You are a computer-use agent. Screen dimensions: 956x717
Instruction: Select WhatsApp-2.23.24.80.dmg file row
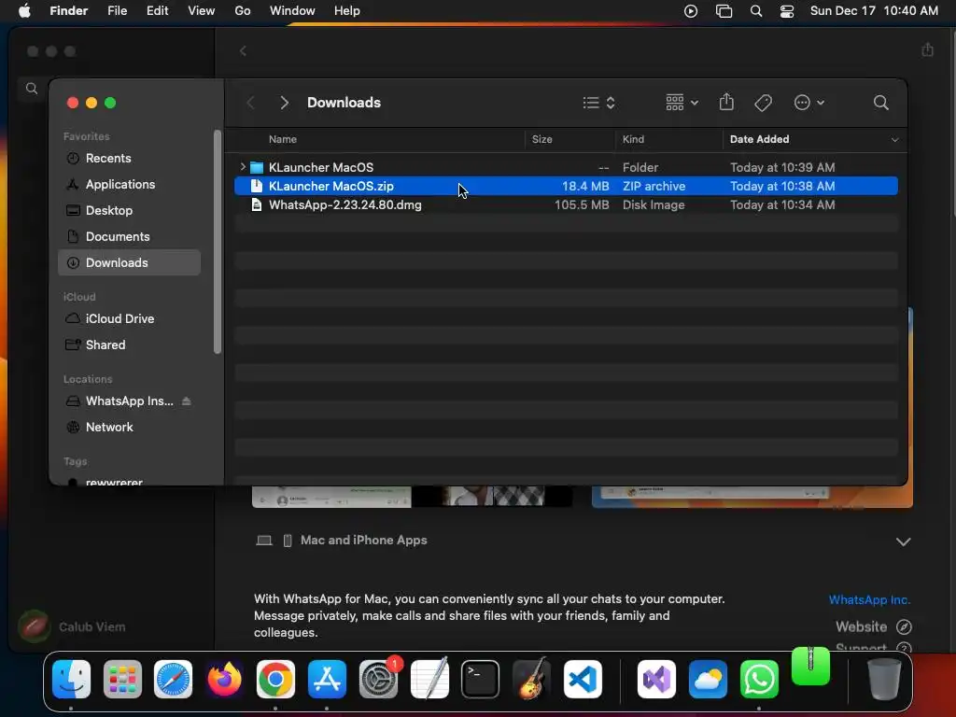[x=566, y=204]
